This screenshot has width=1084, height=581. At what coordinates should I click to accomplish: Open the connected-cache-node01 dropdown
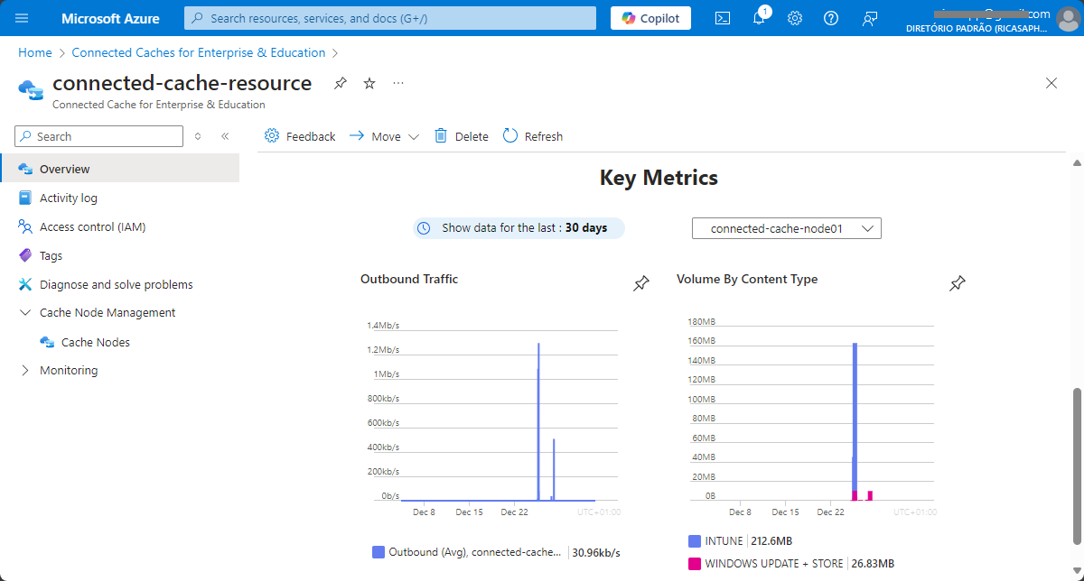coord(787,228)
